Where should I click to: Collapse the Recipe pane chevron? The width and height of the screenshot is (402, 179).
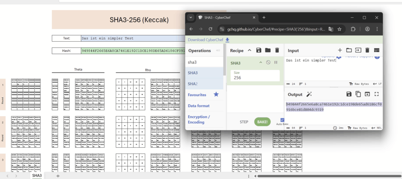(249, 50)
